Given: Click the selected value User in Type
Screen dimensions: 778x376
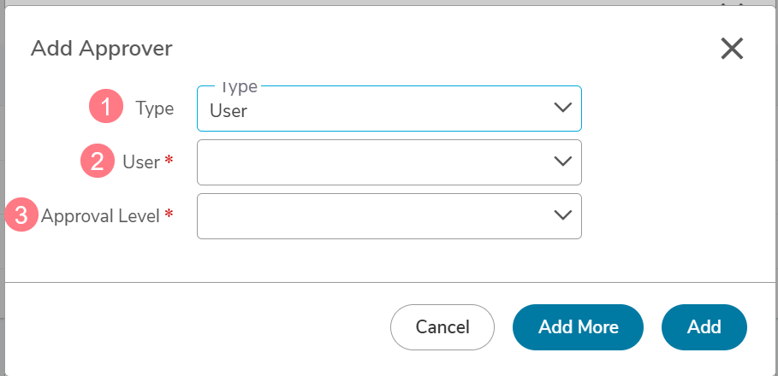Looking at the screenshot, I should tap(229, 111).
